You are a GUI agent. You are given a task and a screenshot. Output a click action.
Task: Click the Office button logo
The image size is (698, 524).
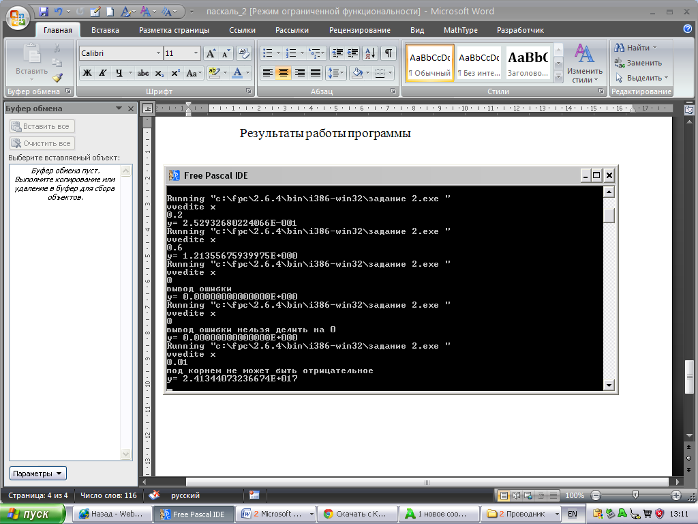(18, 18)
